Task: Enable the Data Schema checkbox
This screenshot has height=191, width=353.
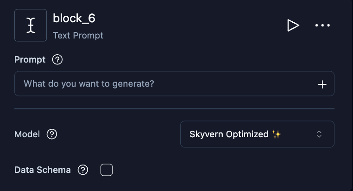Action: [x=107, y=170]
